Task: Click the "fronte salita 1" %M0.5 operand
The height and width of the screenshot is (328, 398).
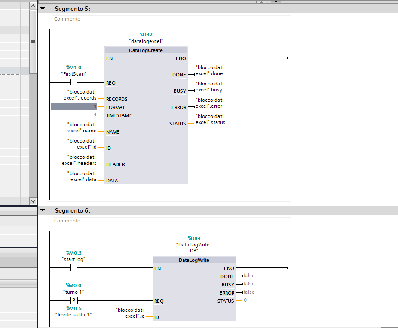Action: (74, 311)
